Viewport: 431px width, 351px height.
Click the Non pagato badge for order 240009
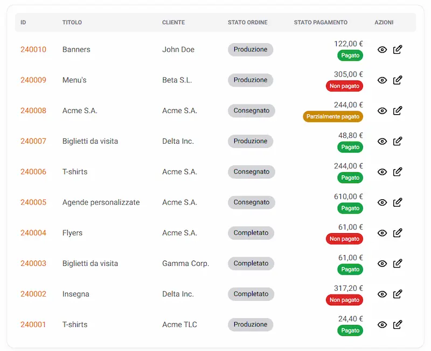click(x=344, y=86)
